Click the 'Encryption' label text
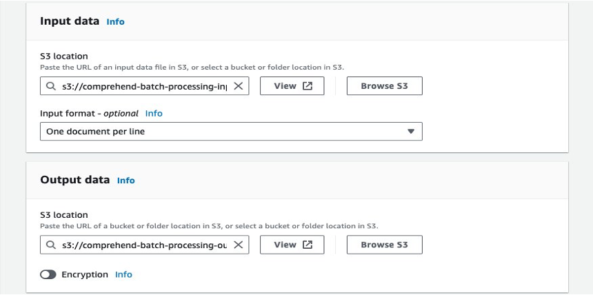Viewport: 593px width, 295px height. click(85, 274)
